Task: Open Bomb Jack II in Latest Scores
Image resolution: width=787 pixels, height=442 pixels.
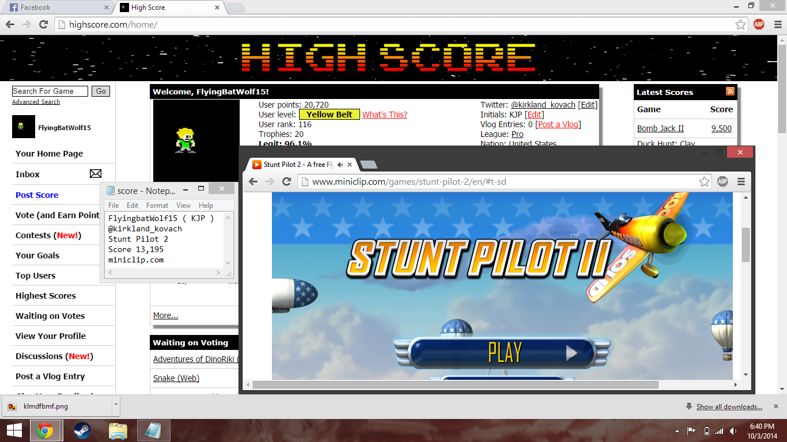Action: click(x=660, y=128)
